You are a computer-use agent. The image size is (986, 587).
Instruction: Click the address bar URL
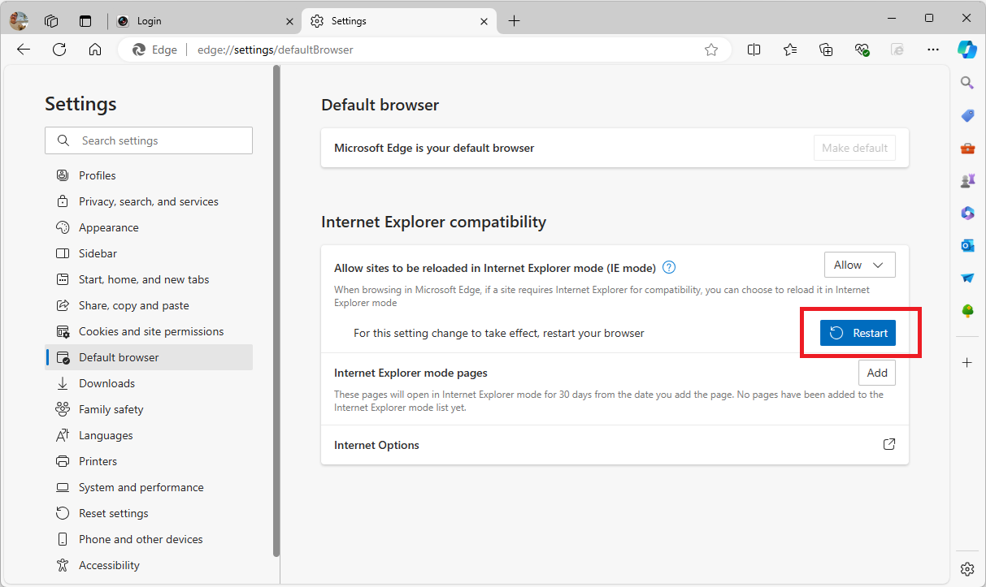(276, 50)
